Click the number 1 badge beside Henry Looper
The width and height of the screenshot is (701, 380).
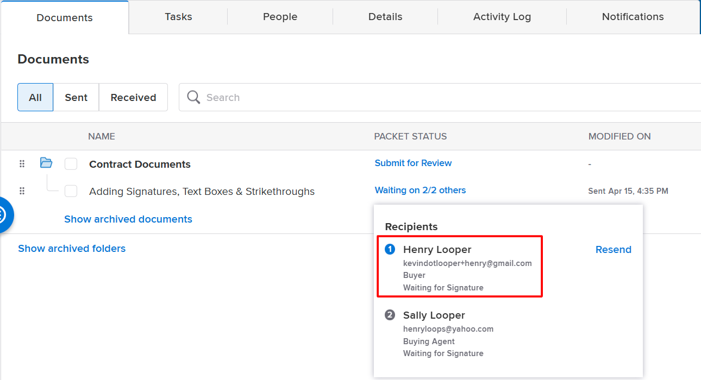click(390, 249)
